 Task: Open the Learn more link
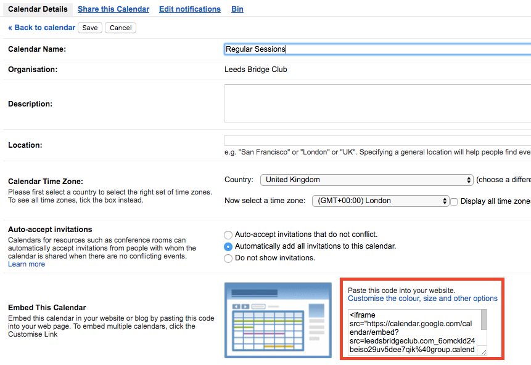pyautogui.click(x=27, y=264)
